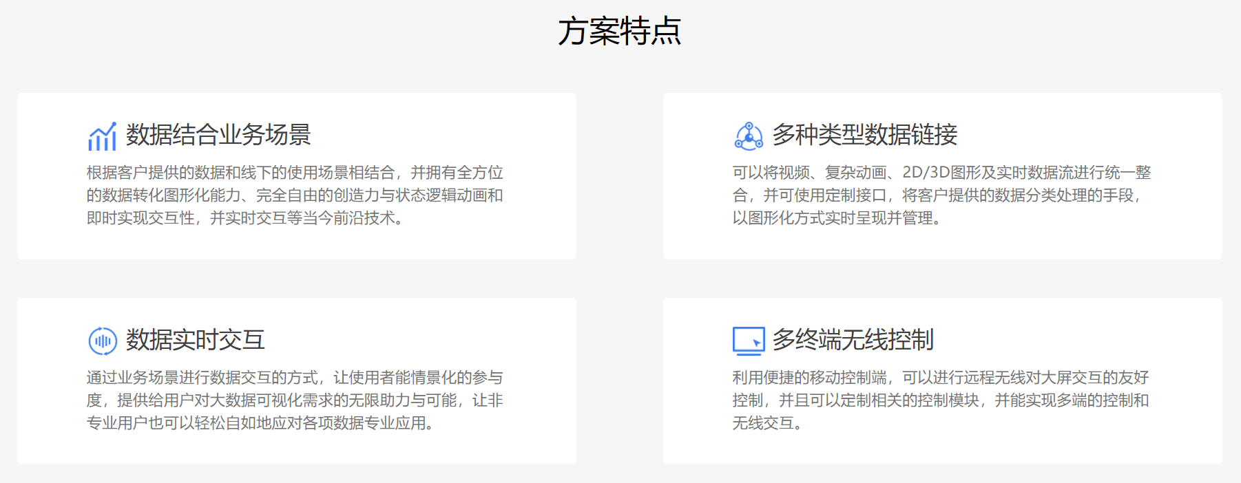Click the line starting with 即时实现交互性
1241x483 pixels.
pos(244,218)
